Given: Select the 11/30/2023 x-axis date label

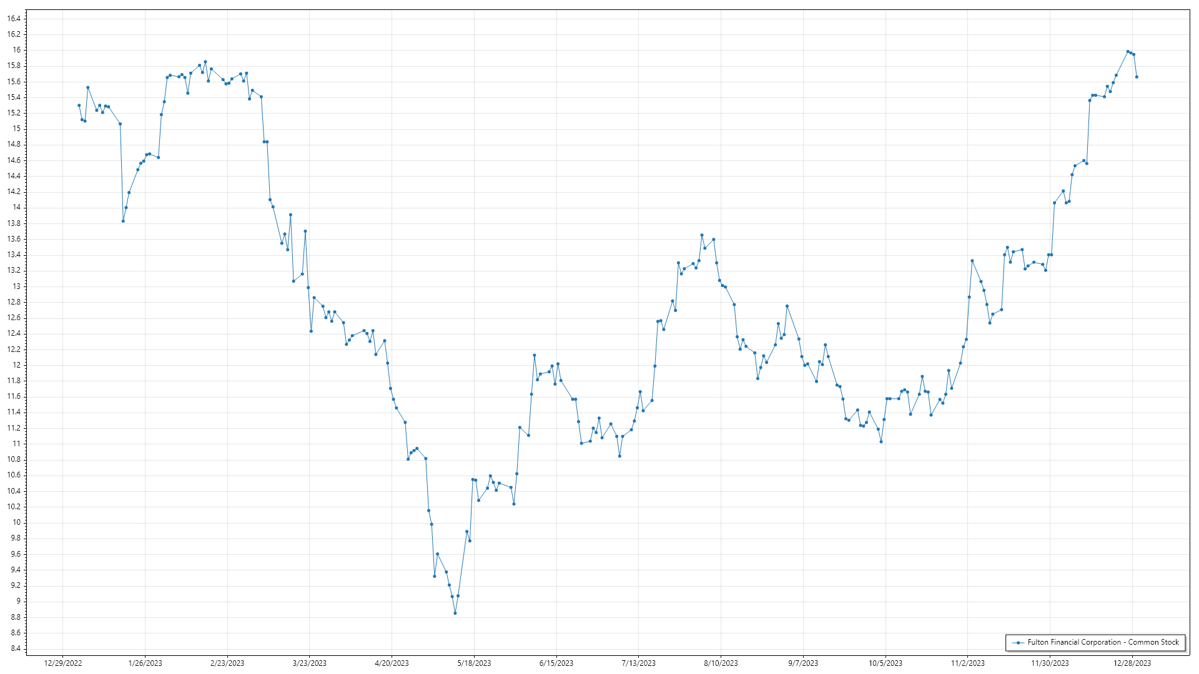Looking at the screenshot, I should [1050, 663].
